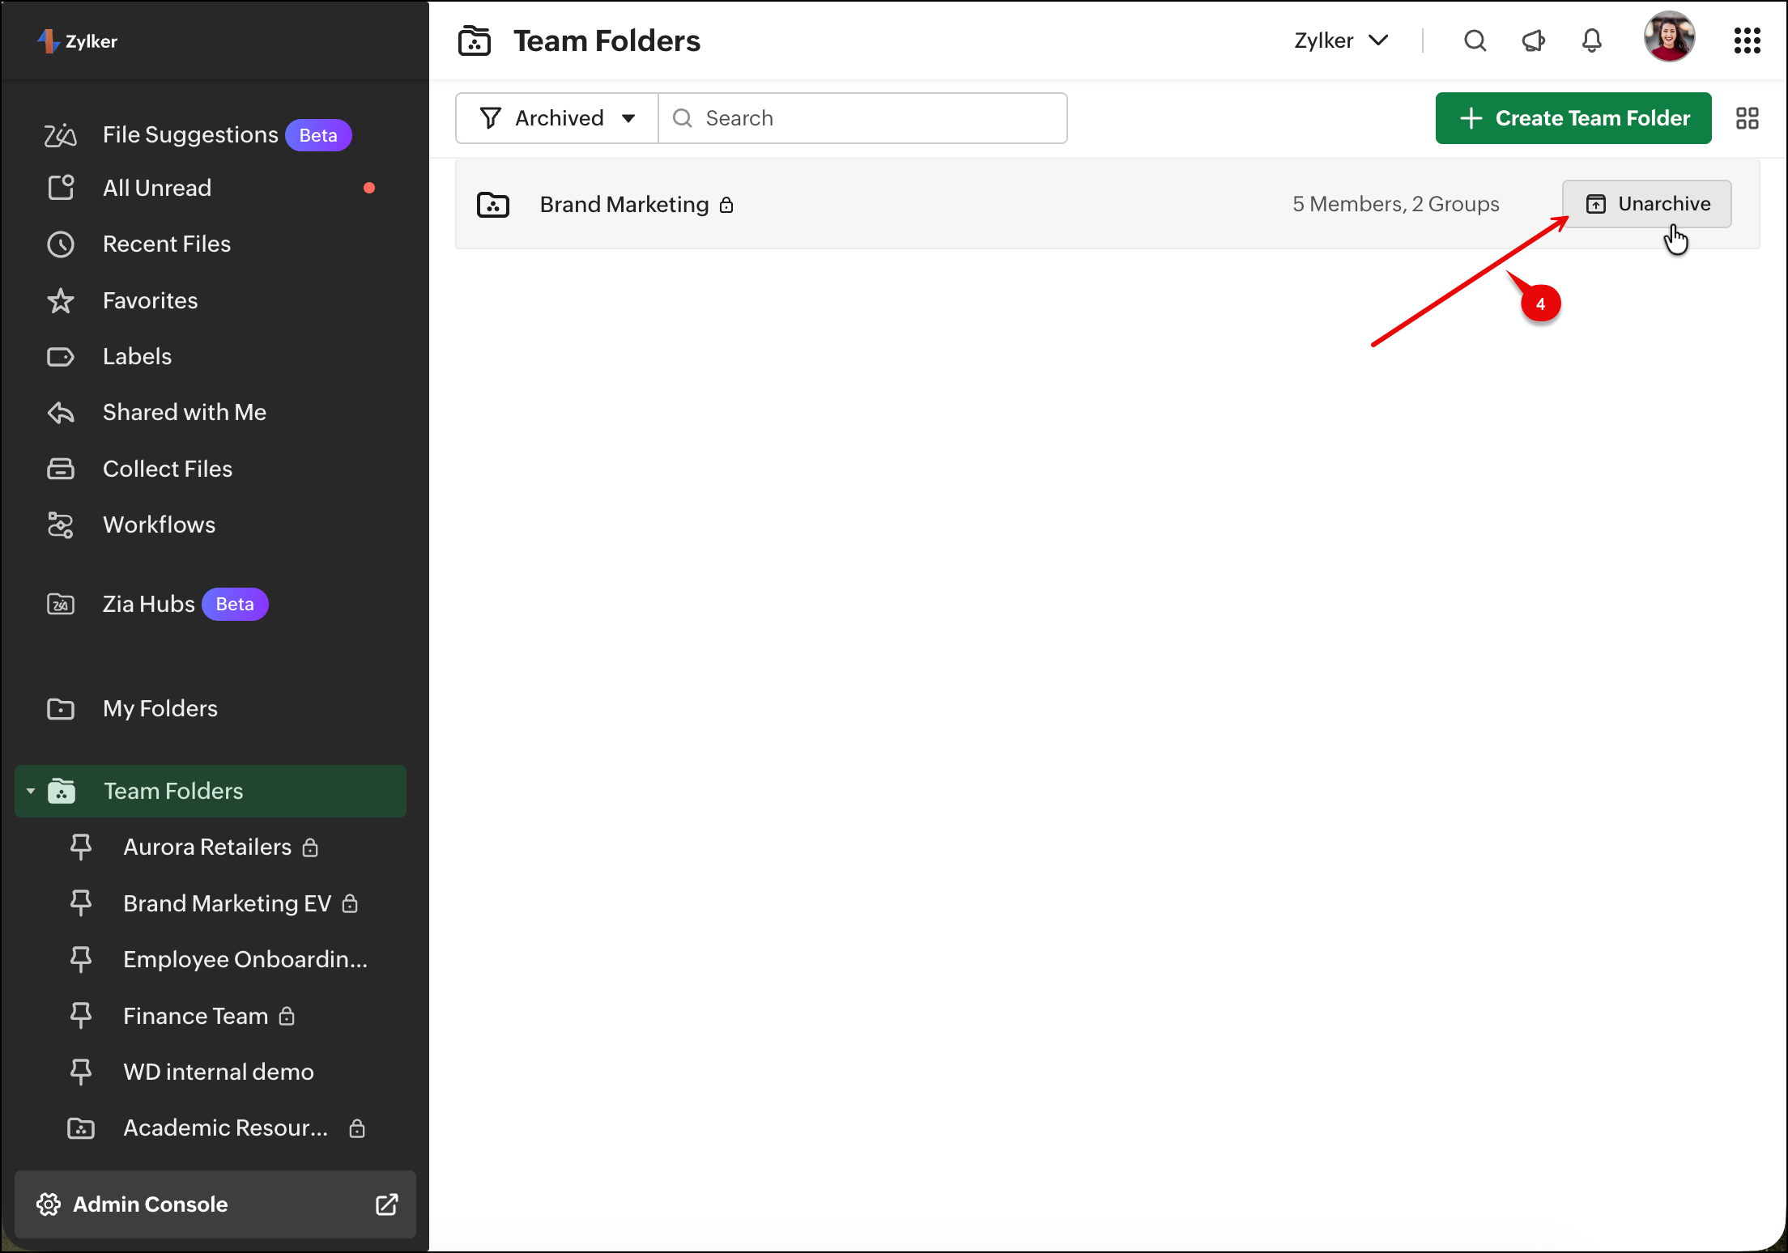This screenshot has width=1788, height=1253.
Task: Click Create Team Folder button
Action: pyautogui.click(x=1573, y=118)
